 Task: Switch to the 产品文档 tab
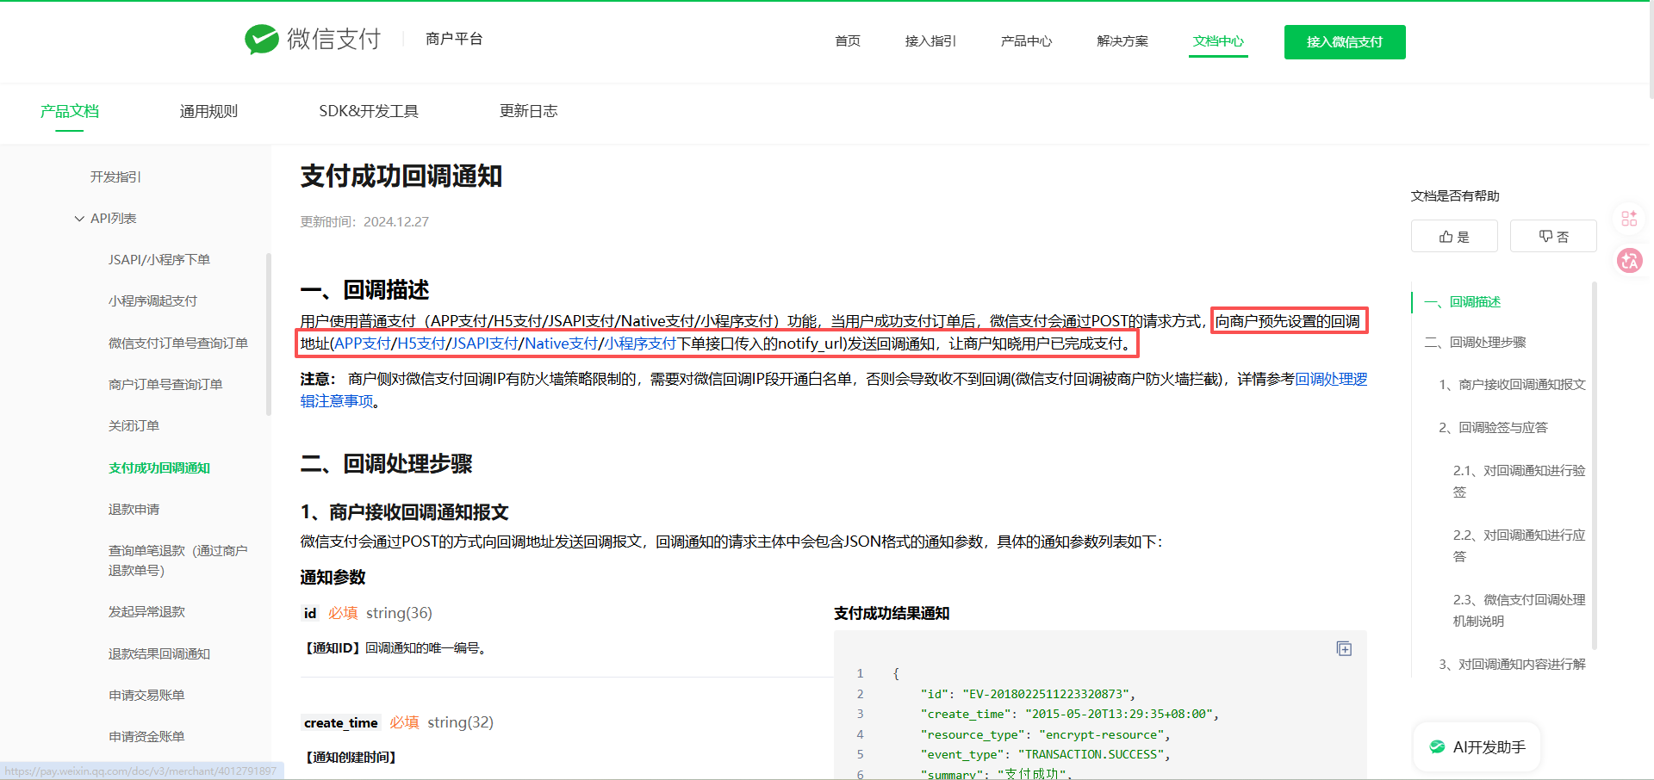click(70, 111)
